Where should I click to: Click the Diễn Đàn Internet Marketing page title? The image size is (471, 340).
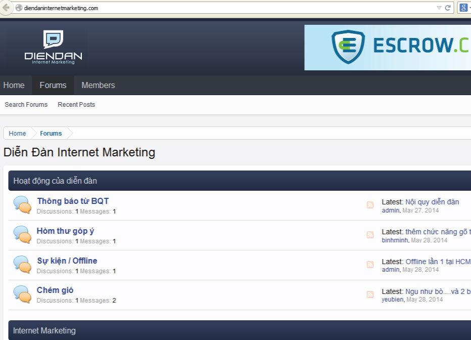(79, 152)
